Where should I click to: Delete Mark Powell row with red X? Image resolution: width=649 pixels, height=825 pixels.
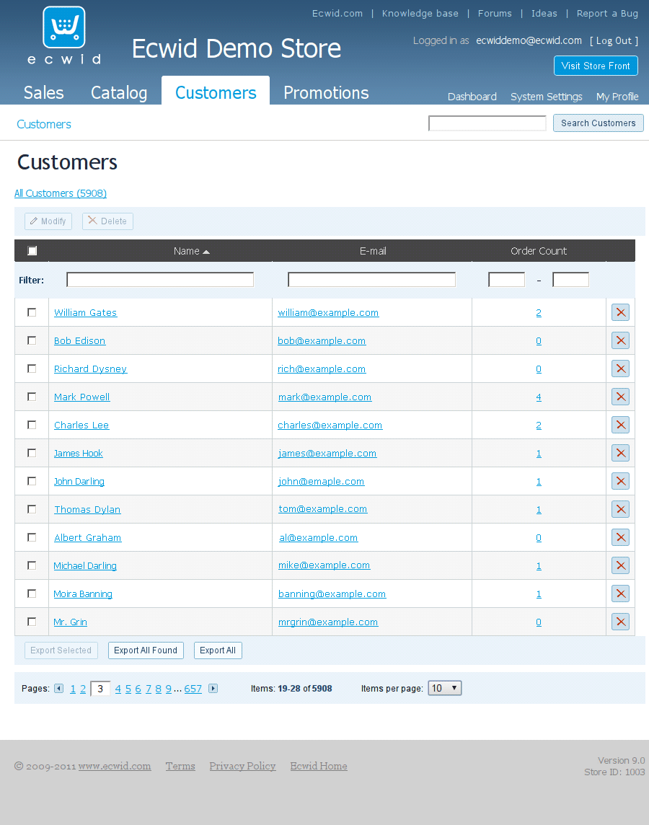tap(621, 397)
